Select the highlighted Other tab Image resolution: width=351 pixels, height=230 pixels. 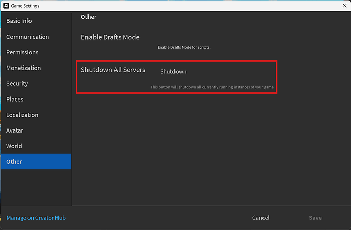pos(36,161)
